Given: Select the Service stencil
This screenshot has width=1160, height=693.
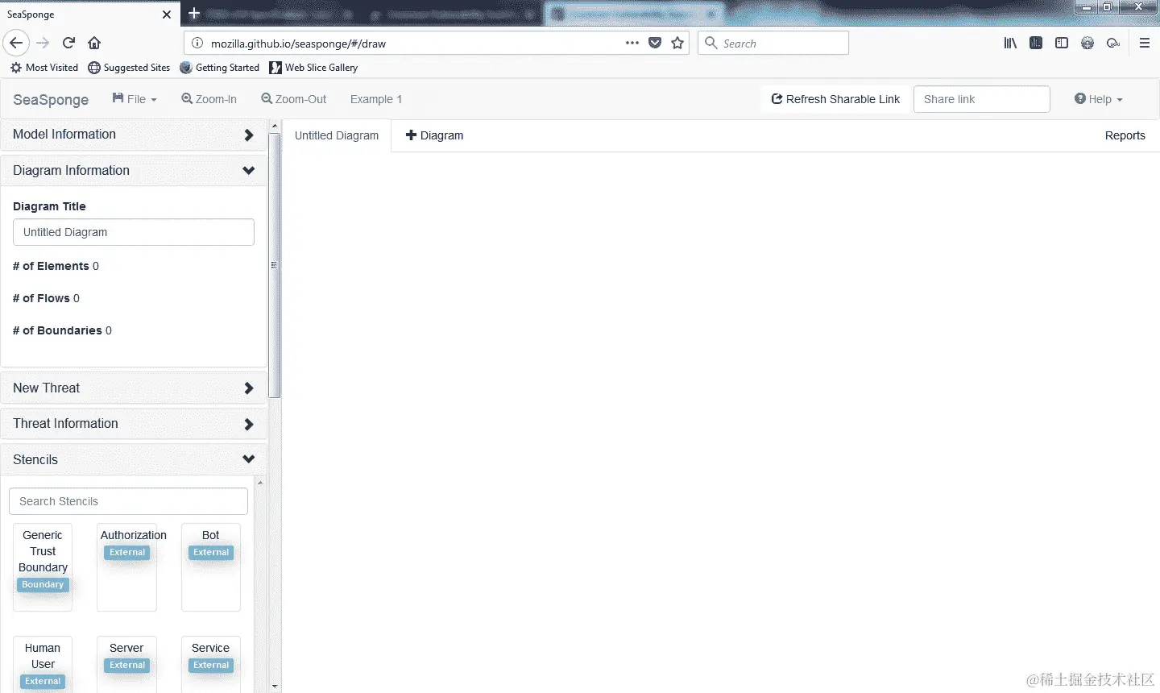Looking at the screenshot, I should pyautogui.click(x=210, y=665).
